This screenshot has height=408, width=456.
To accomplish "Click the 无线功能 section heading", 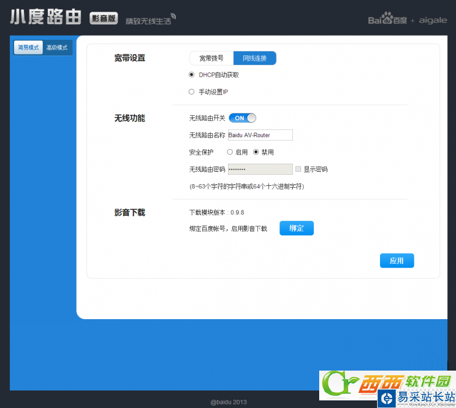I will (130, 118).
